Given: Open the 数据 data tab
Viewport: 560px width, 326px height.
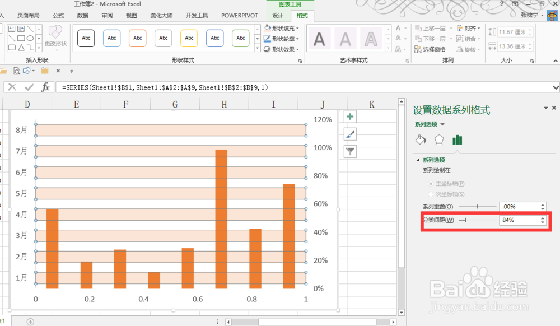Looking at the screenshot, I should [x=83, y=15].
